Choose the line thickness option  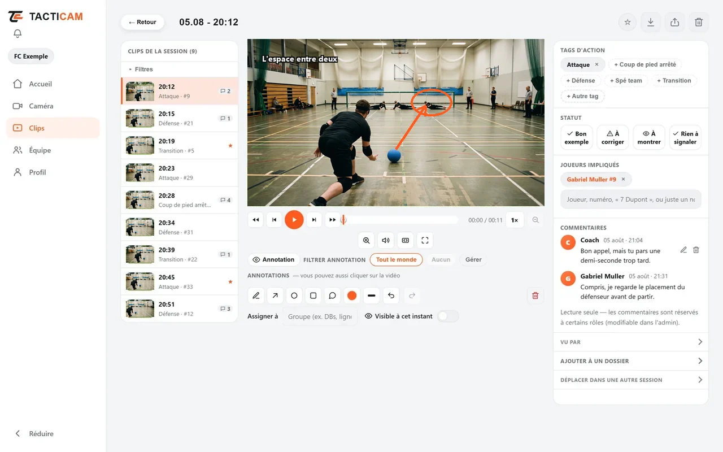coord(371,295)
